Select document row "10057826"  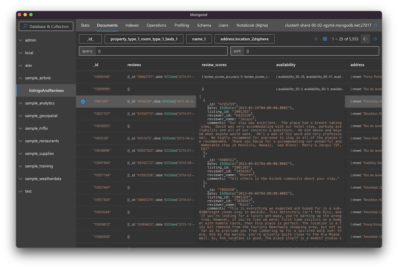coord(136,200)
